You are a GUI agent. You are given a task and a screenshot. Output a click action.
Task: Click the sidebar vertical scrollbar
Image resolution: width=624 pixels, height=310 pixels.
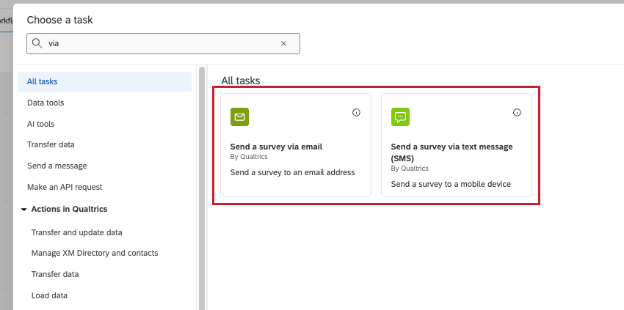(x=202, y=188)
